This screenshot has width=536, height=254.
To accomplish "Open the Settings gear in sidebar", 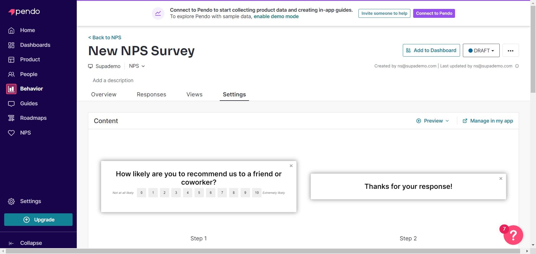I will tap(11, 201).
